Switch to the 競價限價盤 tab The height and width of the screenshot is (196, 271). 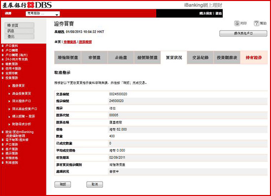point(147,57)
